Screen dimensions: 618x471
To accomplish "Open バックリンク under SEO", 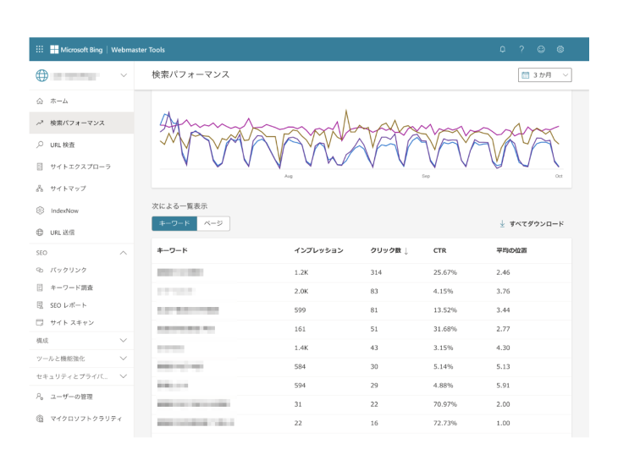I will click(x=68, y=270).
